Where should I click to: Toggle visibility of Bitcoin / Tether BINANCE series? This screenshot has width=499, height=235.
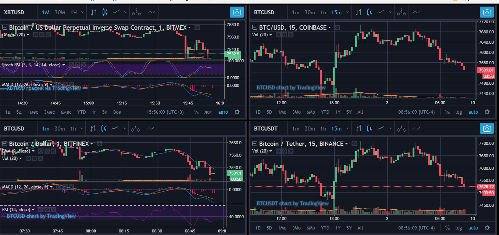click(354, 144)
